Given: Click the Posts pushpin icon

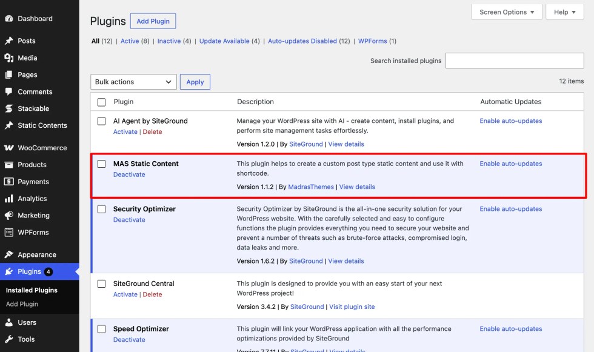Looking at the screenshot, I should (8, 41).
